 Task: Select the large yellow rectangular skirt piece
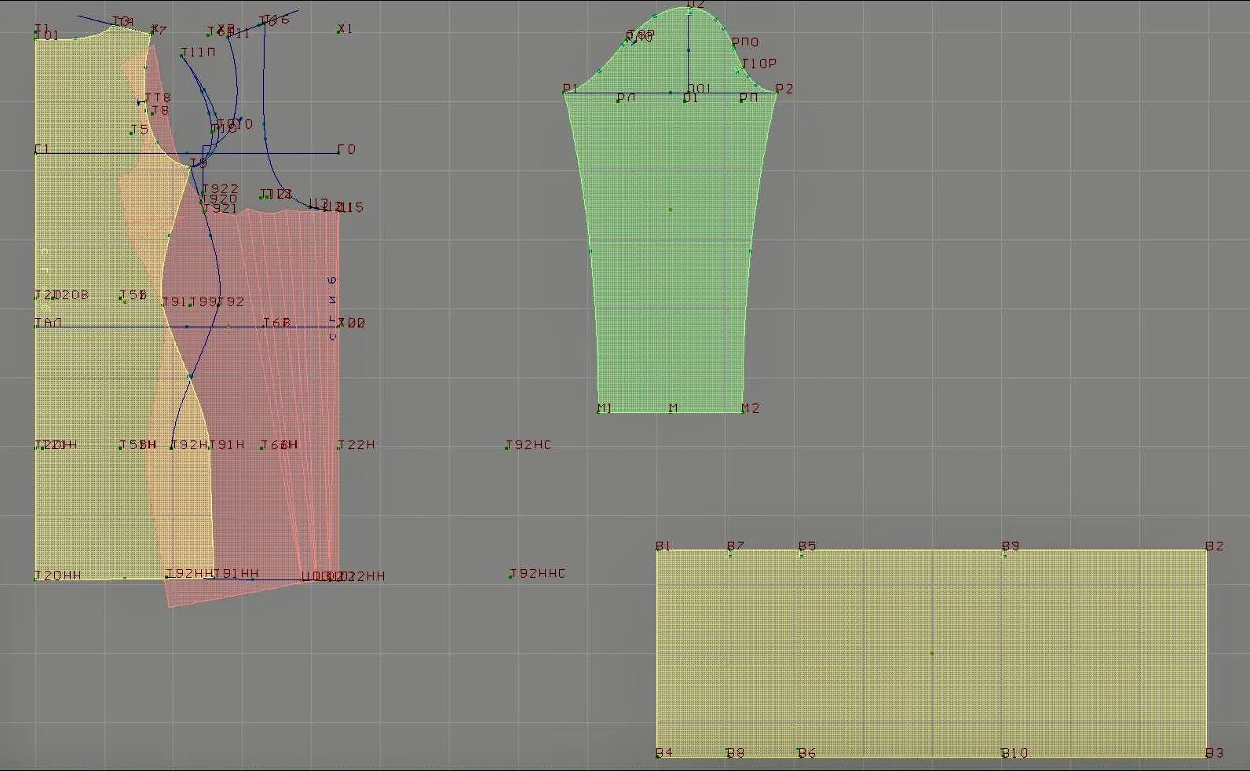point(931,653)
